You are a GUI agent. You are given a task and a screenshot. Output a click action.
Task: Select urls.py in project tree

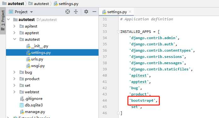[37, 59]
